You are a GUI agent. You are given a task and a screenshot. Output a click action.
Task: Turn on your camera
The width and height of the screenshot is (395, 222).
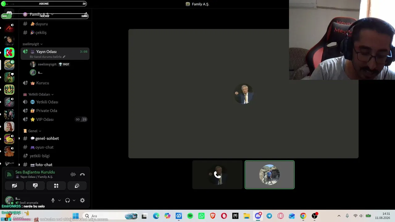click(x=15, y=186)
